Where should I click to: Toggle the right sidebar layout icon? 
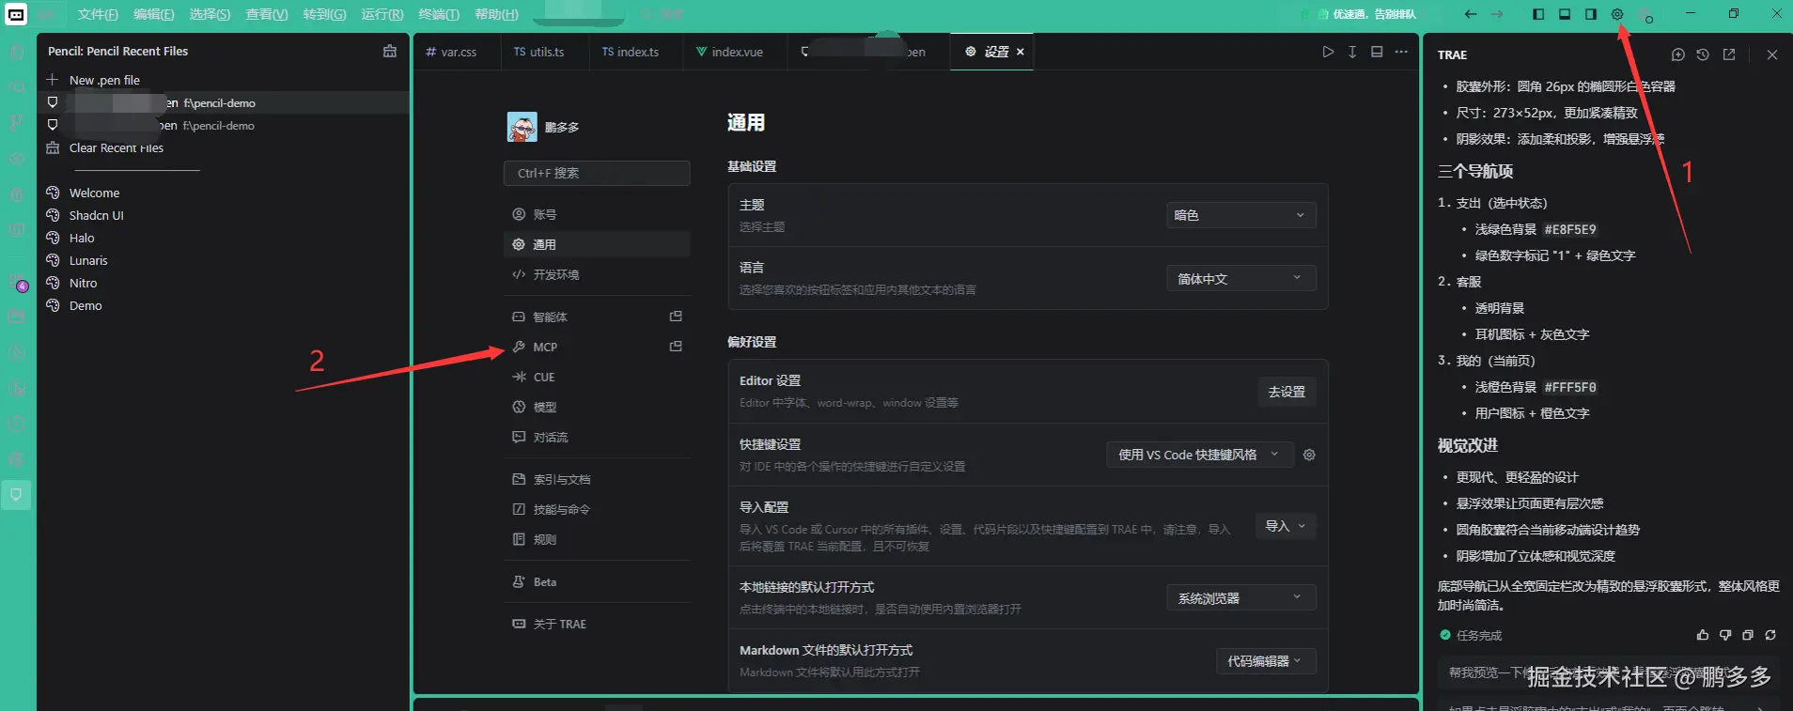click(x=1591, y=14)
